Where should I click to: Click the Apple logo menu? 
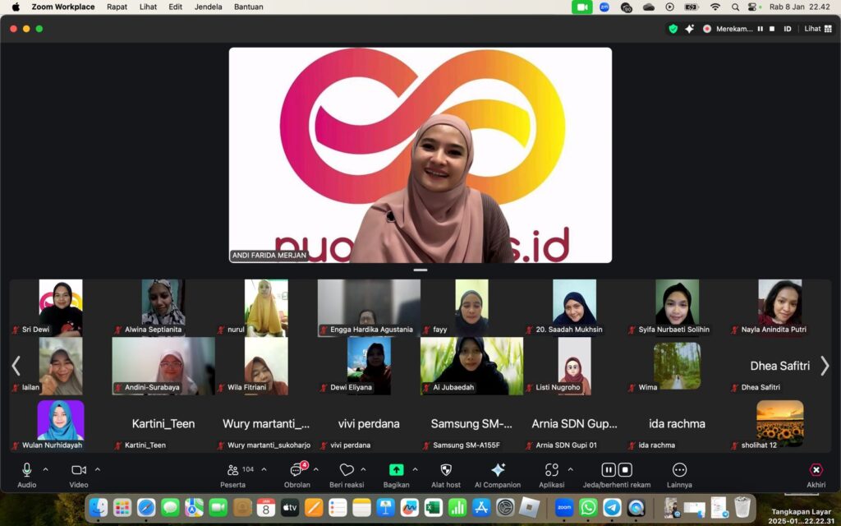point(16,7)
